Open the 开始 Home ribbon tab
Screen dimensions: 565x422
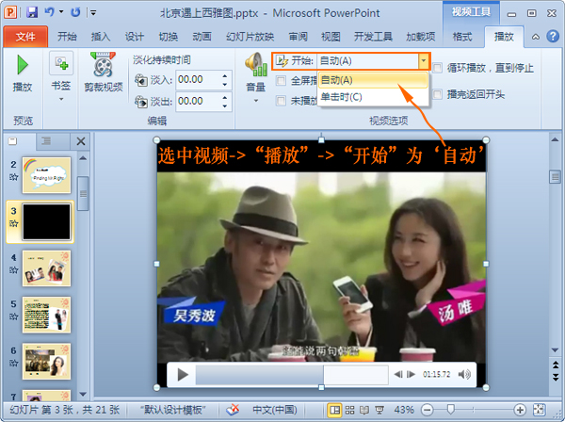point(67,37)
